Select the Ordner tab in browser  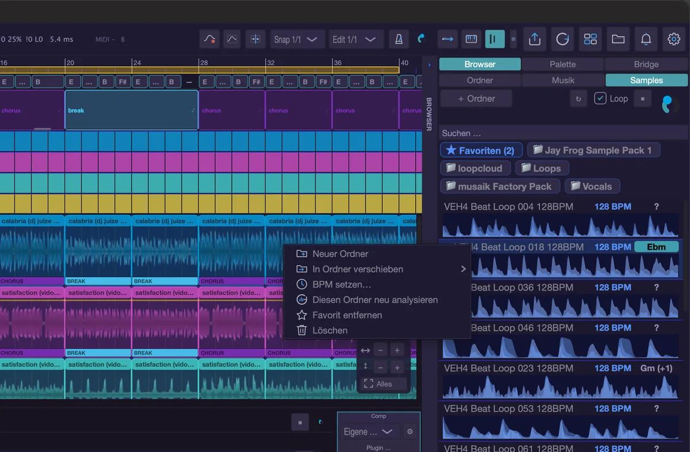[x=480, y=81]
